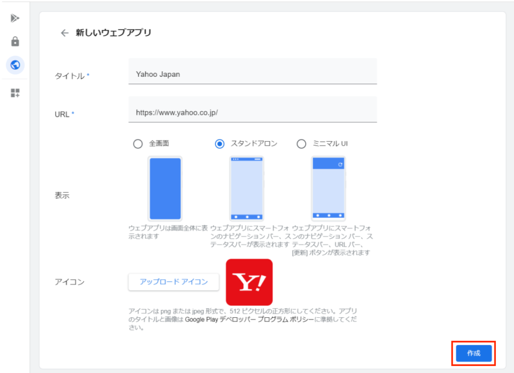Click the refresh icon in Minimal UI preview
The width and height of the screenshot is (514, 373).
(341, 164)
